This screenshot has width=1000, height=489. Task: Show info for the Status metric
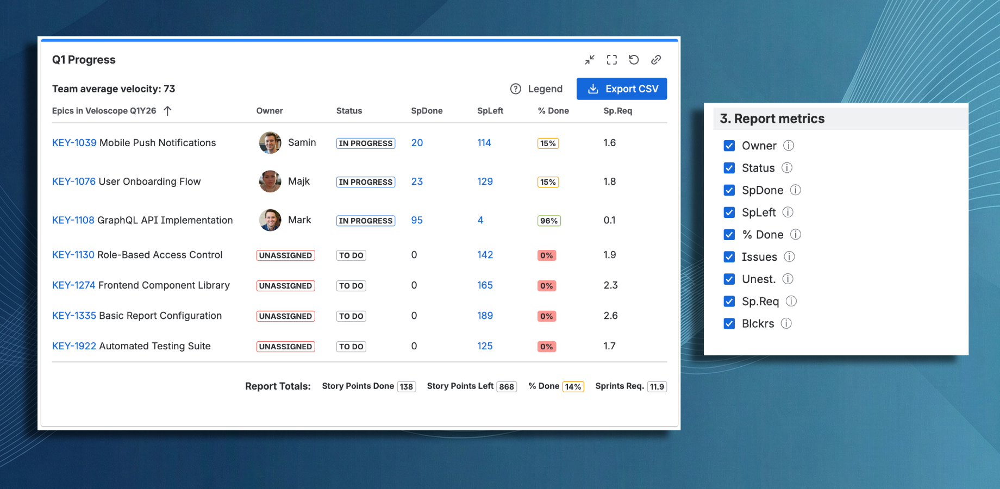pos(787,168)
